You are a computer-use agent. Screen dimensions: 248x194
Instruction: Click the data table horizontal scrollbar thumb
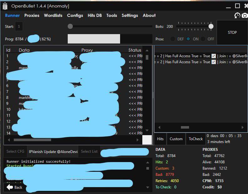(x=32, y=140)
